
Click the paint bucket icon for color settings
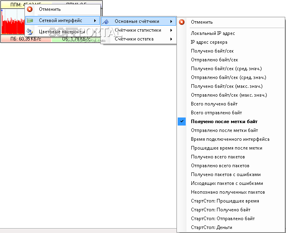[30, 32]
